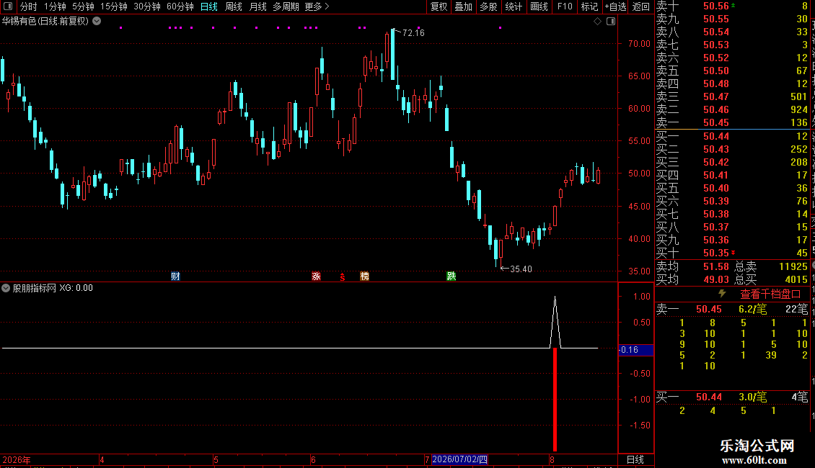815x468 pixels.
Task: Click the 榜 ranking marker icon
Action: point(364,276)
